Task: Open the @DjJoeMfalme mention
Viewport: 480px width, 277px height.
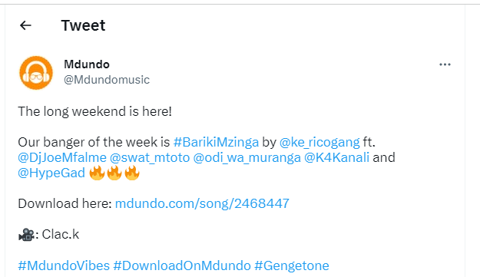Action: (62, 158)
